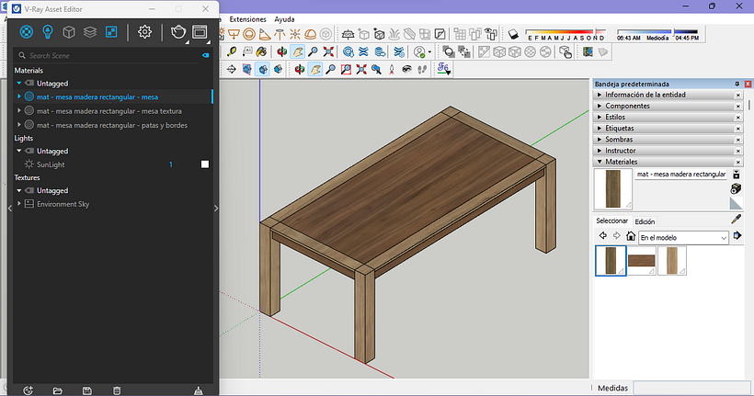The image size is (754, 396).
Task: Select the Position Camera tool
Action: point(392,69)
